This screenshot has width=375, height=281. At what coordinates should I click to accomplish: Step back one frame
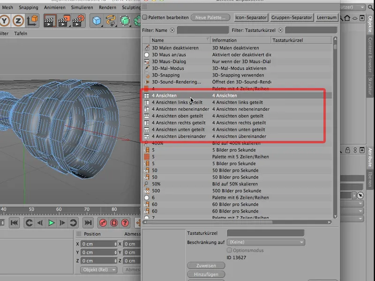click(40, 223)
